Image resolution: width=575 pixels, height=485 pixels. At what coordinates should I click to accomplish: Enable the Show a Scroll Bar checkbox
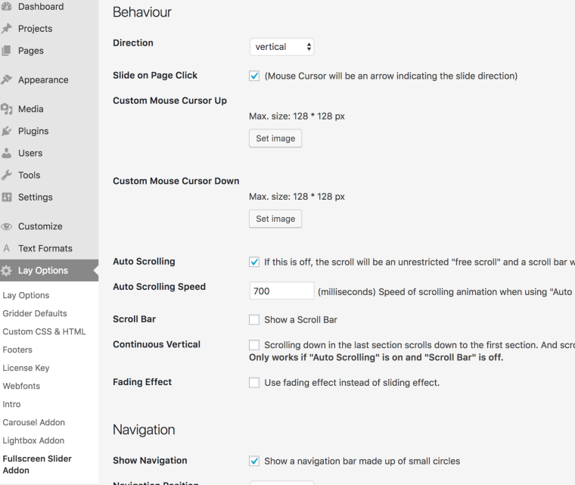tap(254, 320)
